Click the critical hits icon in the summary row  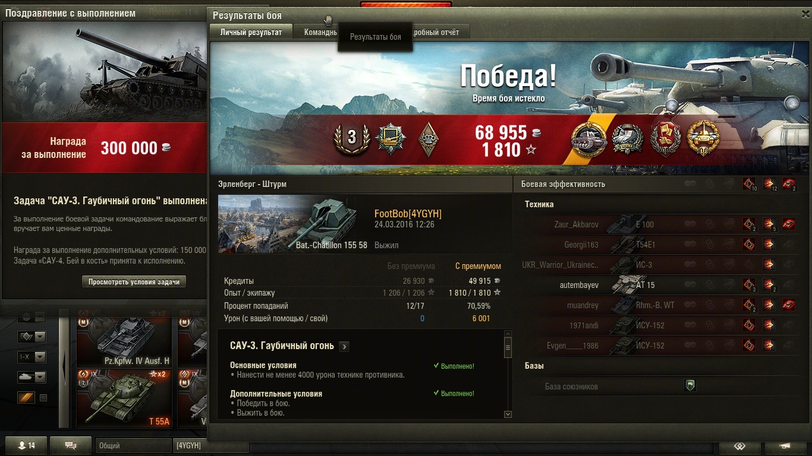(749, 183)
